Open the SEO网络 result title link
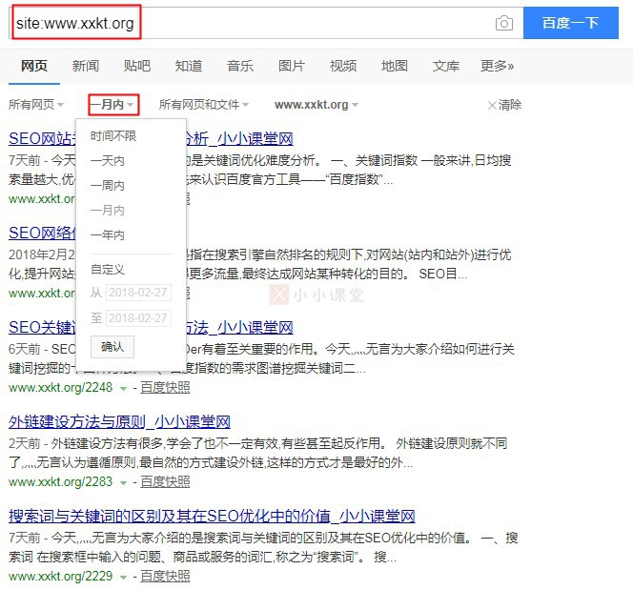This screenshot has width=633, height=590. click(42, 234)
